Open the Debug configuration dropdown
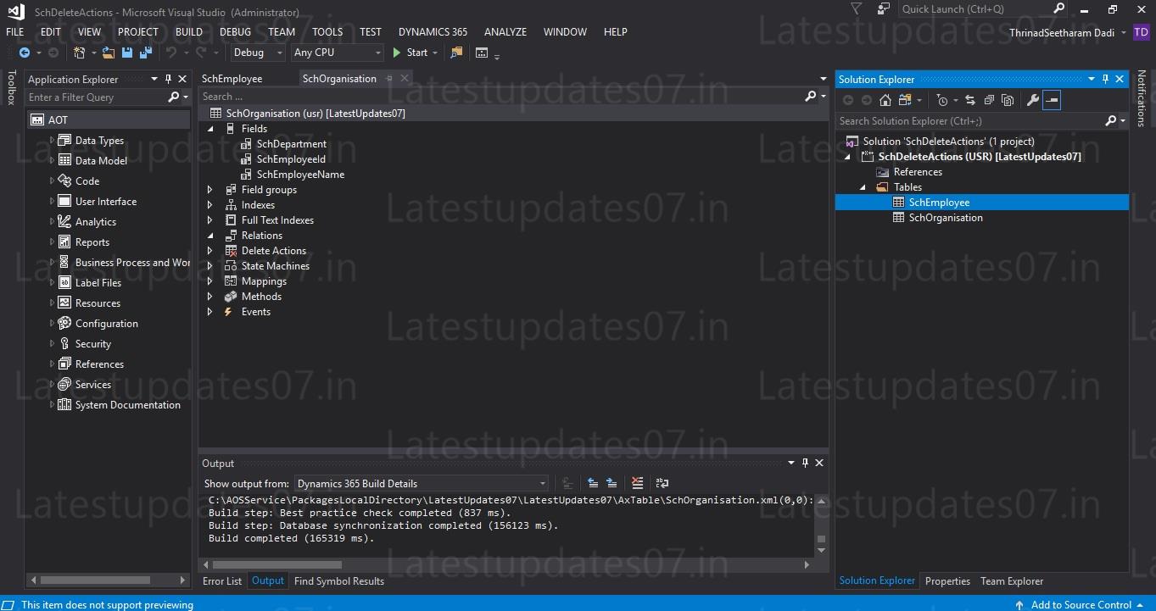Viewport: 1156px width, 611px height. [x=259, y=53]
